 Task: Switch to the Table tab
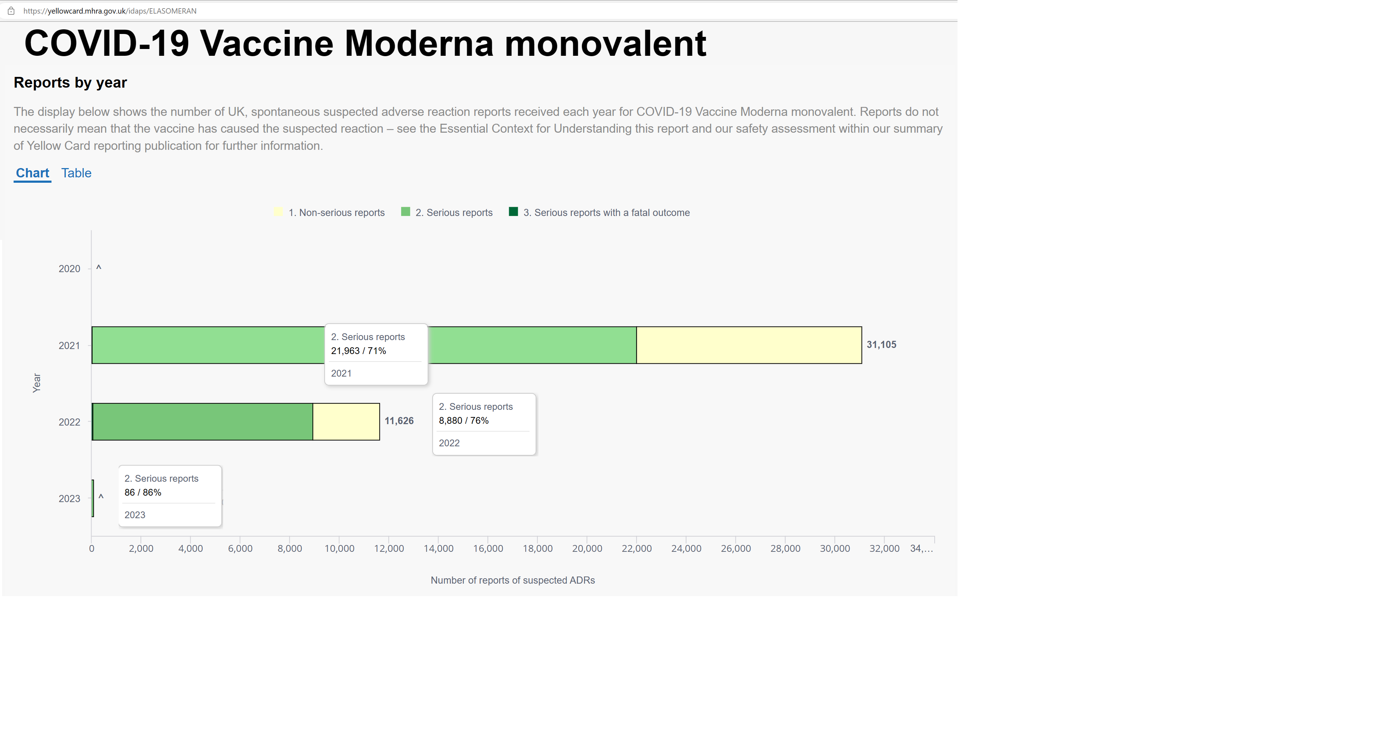pos(76,173)
